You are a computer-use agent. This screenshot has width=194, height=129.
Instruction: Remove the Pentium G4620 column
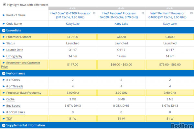click(x=143, y=13)
